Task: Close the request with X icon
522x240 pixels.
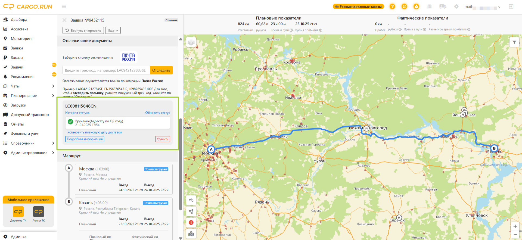Action: [64, 20]
